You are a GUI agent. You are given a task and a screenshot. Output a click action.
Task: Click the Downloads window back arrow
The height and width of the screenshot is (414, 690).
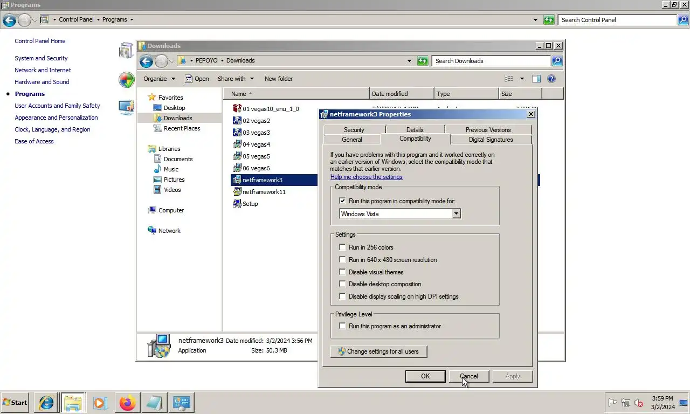coord(146,61)
